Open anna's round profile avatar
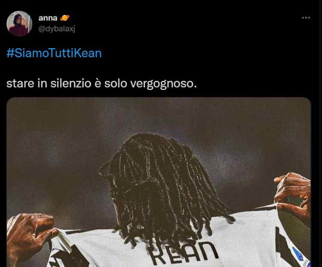The height and width of the screenshot is (267, 322). pyautogui.click(x=19, y=24)
